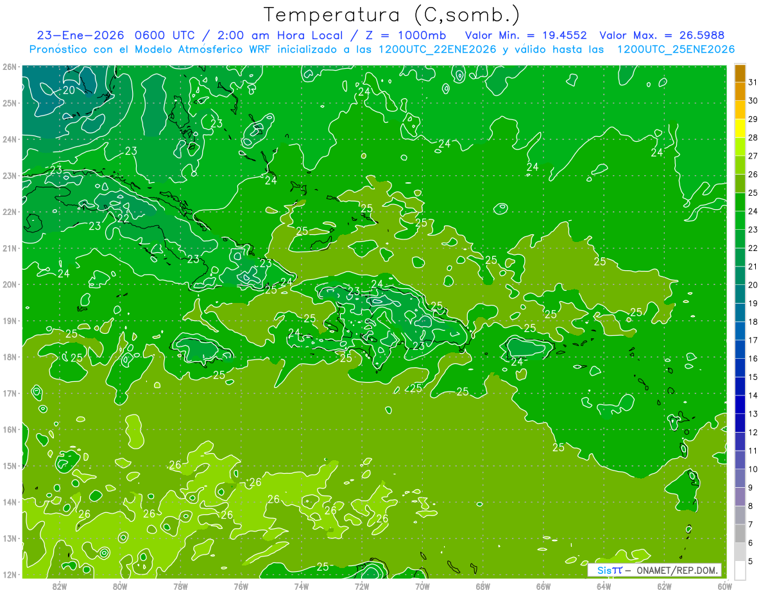Click the '82W' longitude axis label
770x595 pixels.
60,586
